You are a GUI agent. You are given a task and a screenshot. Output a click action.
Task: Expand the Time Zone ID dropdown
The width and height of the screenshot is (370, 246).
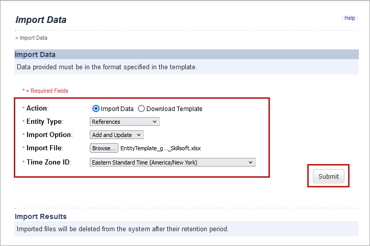(x=172, y=162)
